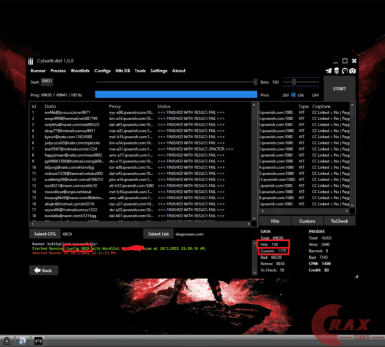Set proxy mode to OFF
This screenshot has height=347, width=385.
pos(316,95)
